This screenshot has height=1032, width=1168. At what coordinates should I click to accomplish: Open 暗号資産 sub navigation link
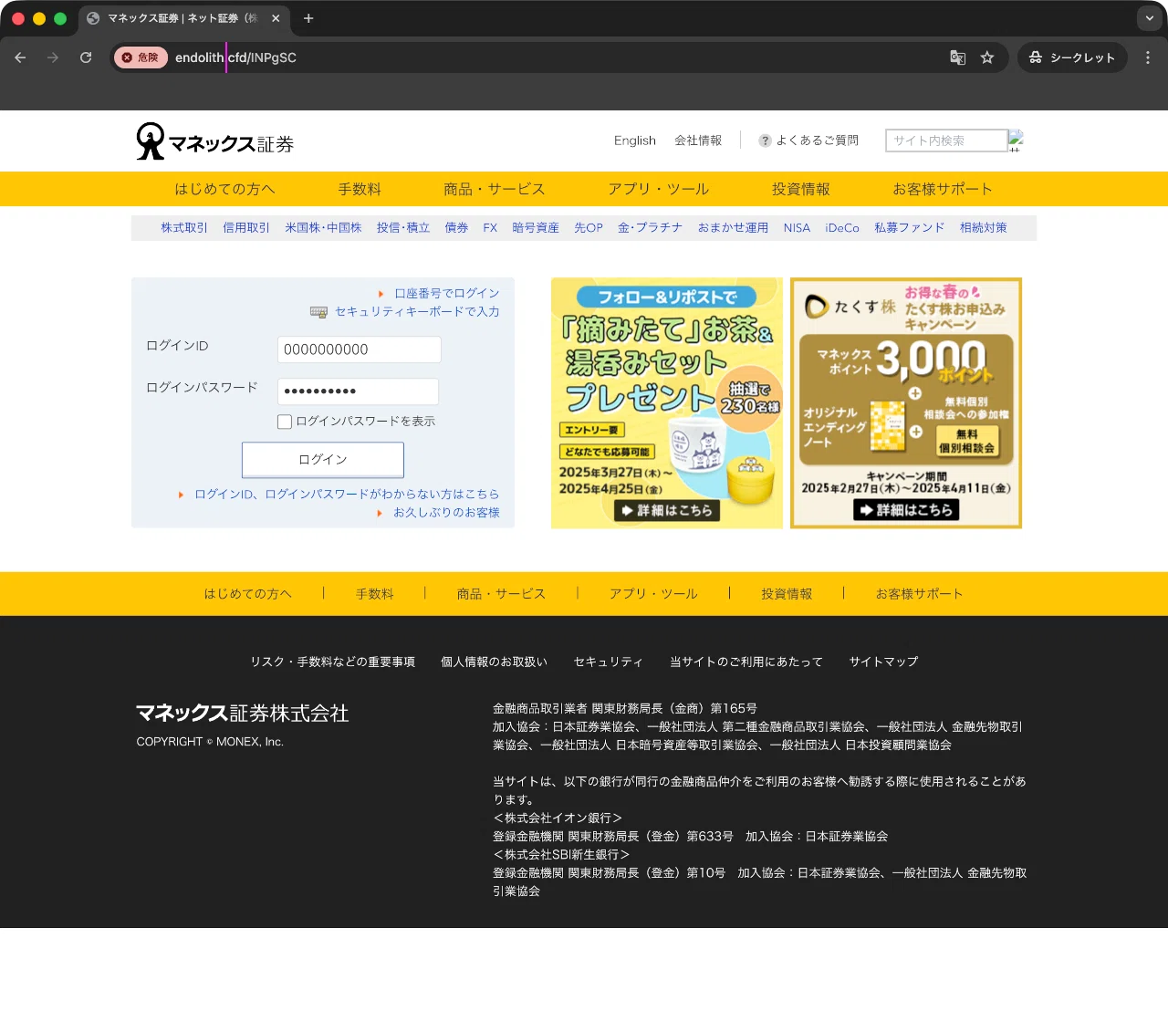click(x=536, y=228)
